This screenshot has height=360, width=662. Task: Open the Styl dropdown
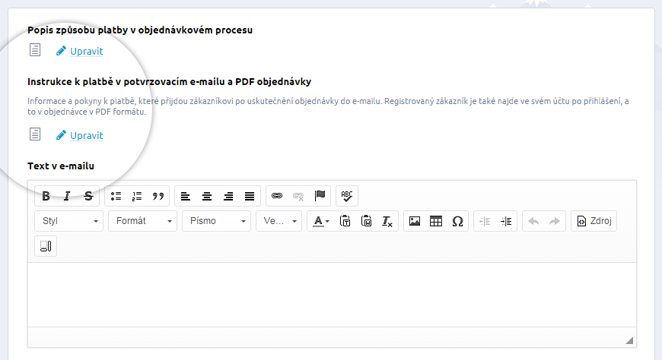click(68, 221)
